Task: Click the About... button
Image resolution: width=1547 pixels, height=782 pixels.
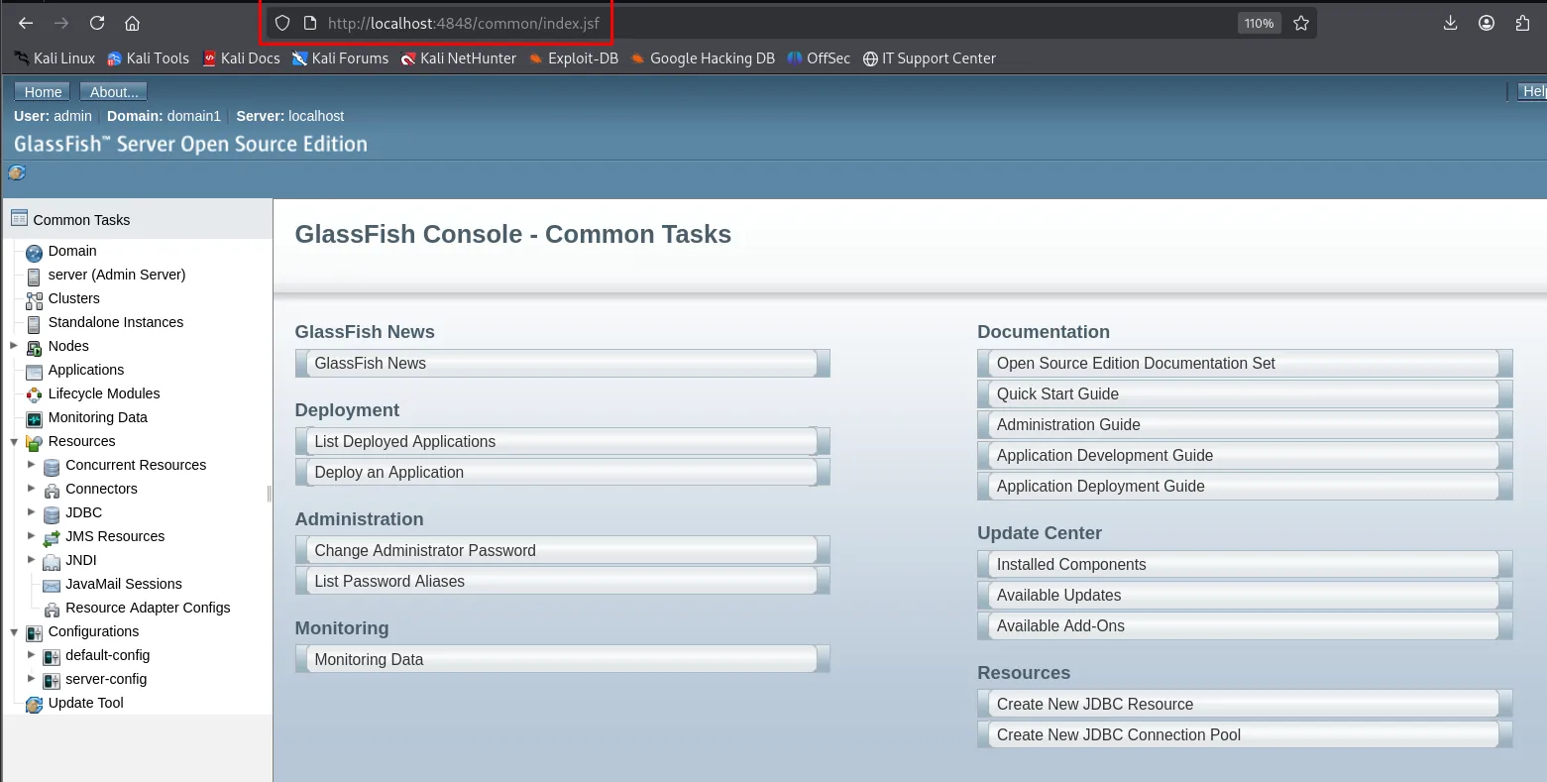Action: click(114, 92)
